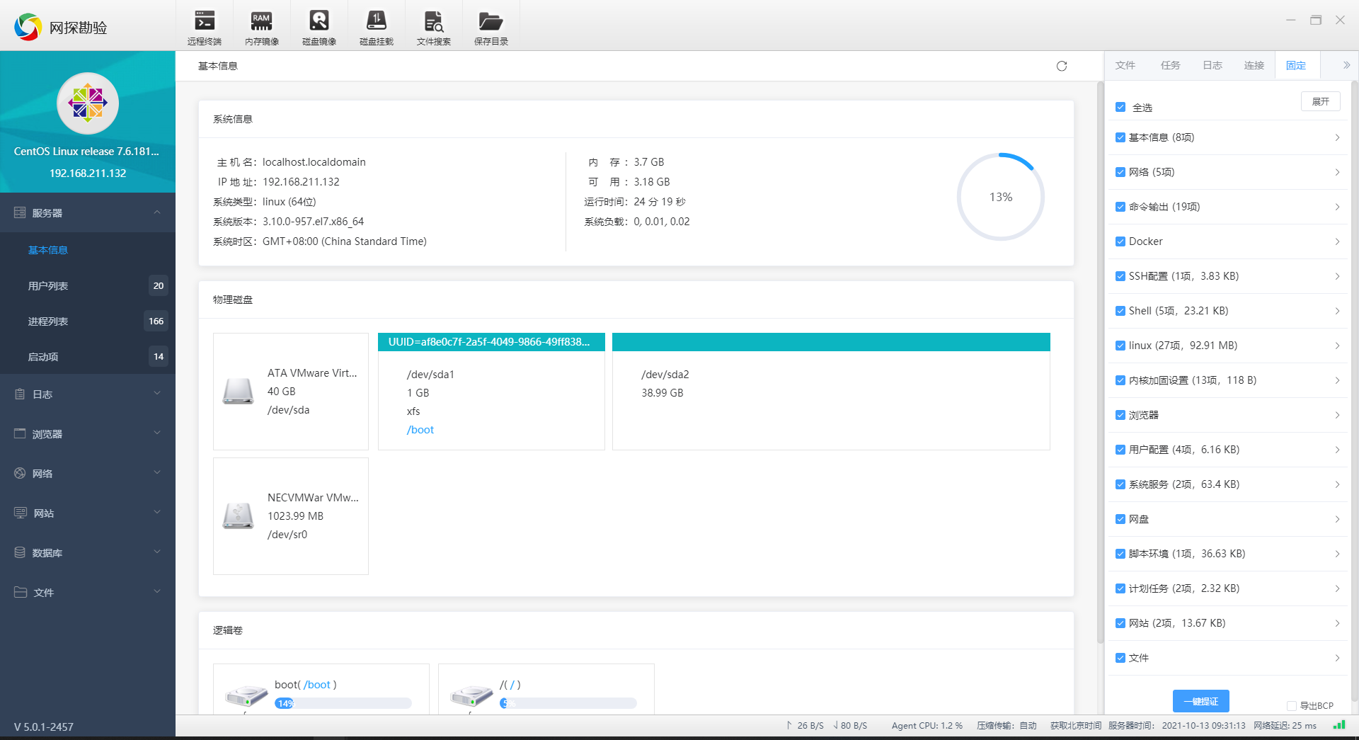Switch to the 日志 tab in right panel
The height and width of the screenshot is (740, 1359).
tap(1212, 65)
